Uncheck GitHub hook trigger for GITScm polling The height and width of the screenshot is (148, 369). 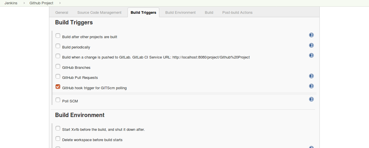tap(58, 87)
